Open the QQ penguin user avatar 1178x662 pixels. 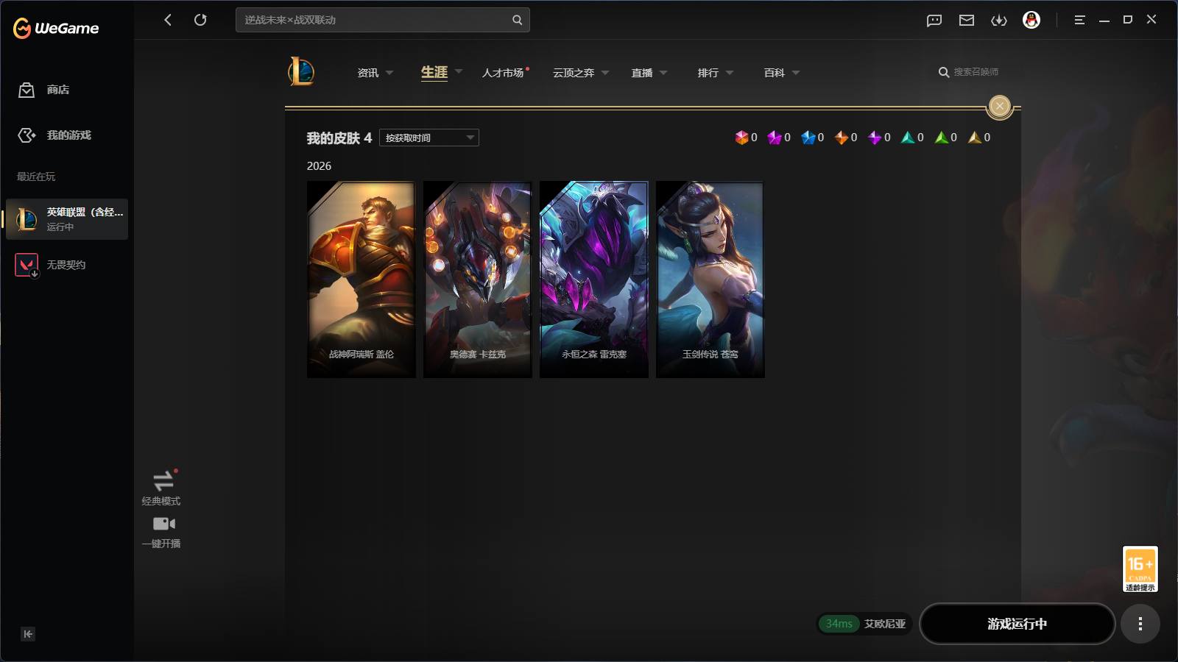point(1031,20)
